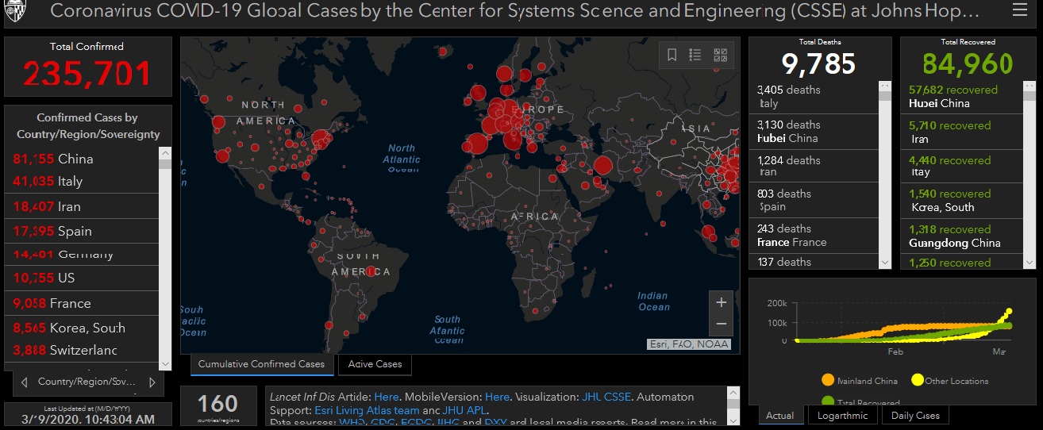This screenshot has height=430, width=1043.
Task: Switch to the Active Cases tab
Action: click(375, 364)
